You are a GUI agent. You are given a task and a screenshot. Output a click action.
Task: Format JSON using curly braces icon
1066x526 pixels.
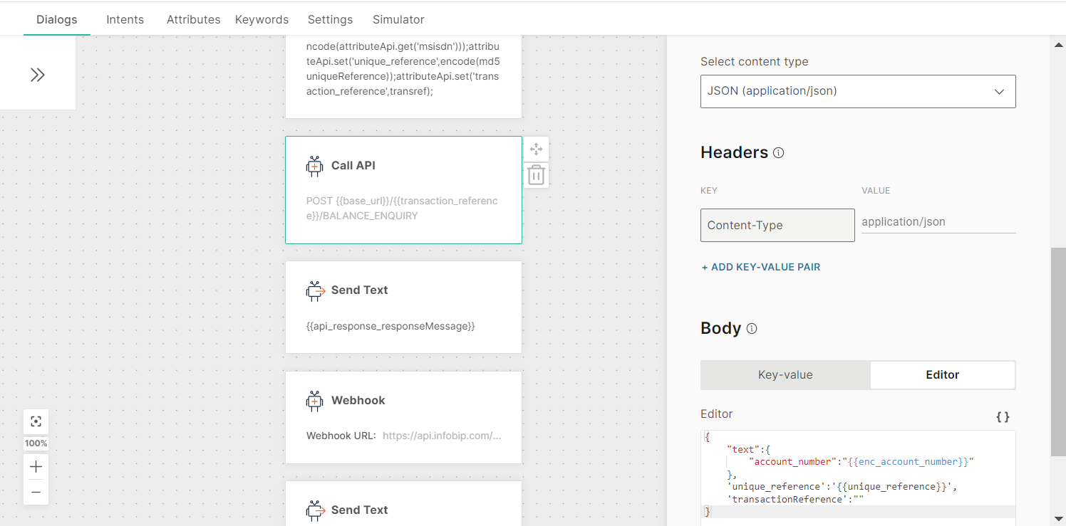(x=1002, y=417)
